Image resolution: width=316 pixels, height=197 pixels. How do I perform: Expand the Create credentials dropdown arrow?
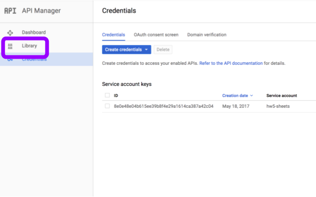[x=146, y=50]
